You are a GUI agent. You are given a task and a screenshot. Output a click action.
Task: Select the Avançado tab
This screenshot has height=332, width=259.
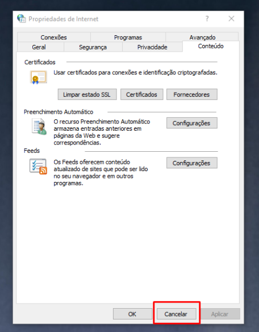(x=202, y=38)
